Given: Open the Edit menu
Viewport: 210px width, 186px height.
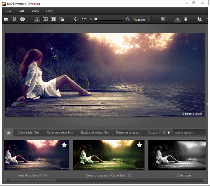Looking at the screenshot, I should pos(21,11).
